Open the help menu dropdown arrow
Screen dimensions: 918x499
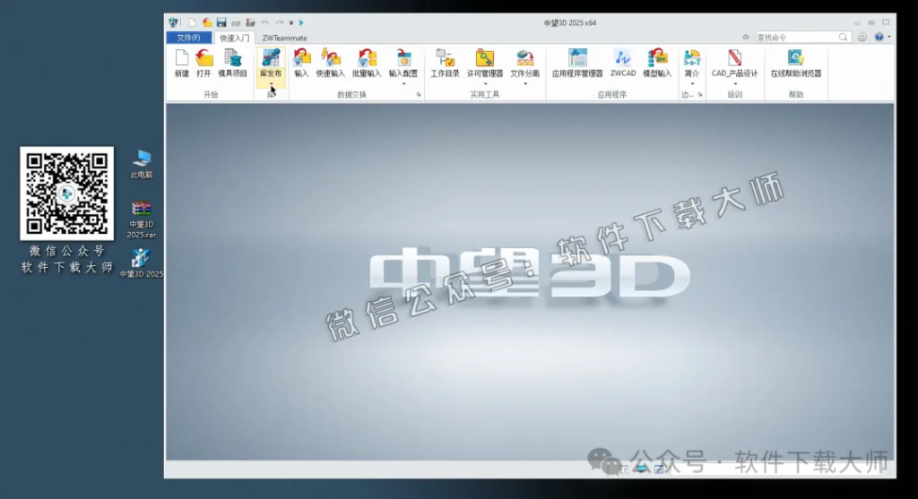889,37
